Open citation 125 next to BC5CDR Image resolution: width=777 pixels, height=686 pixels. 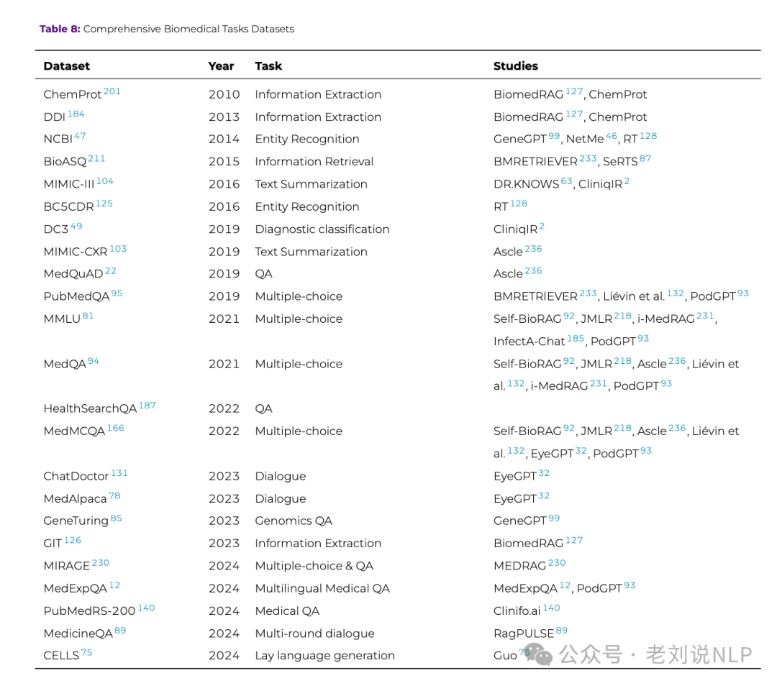[104, 203]
